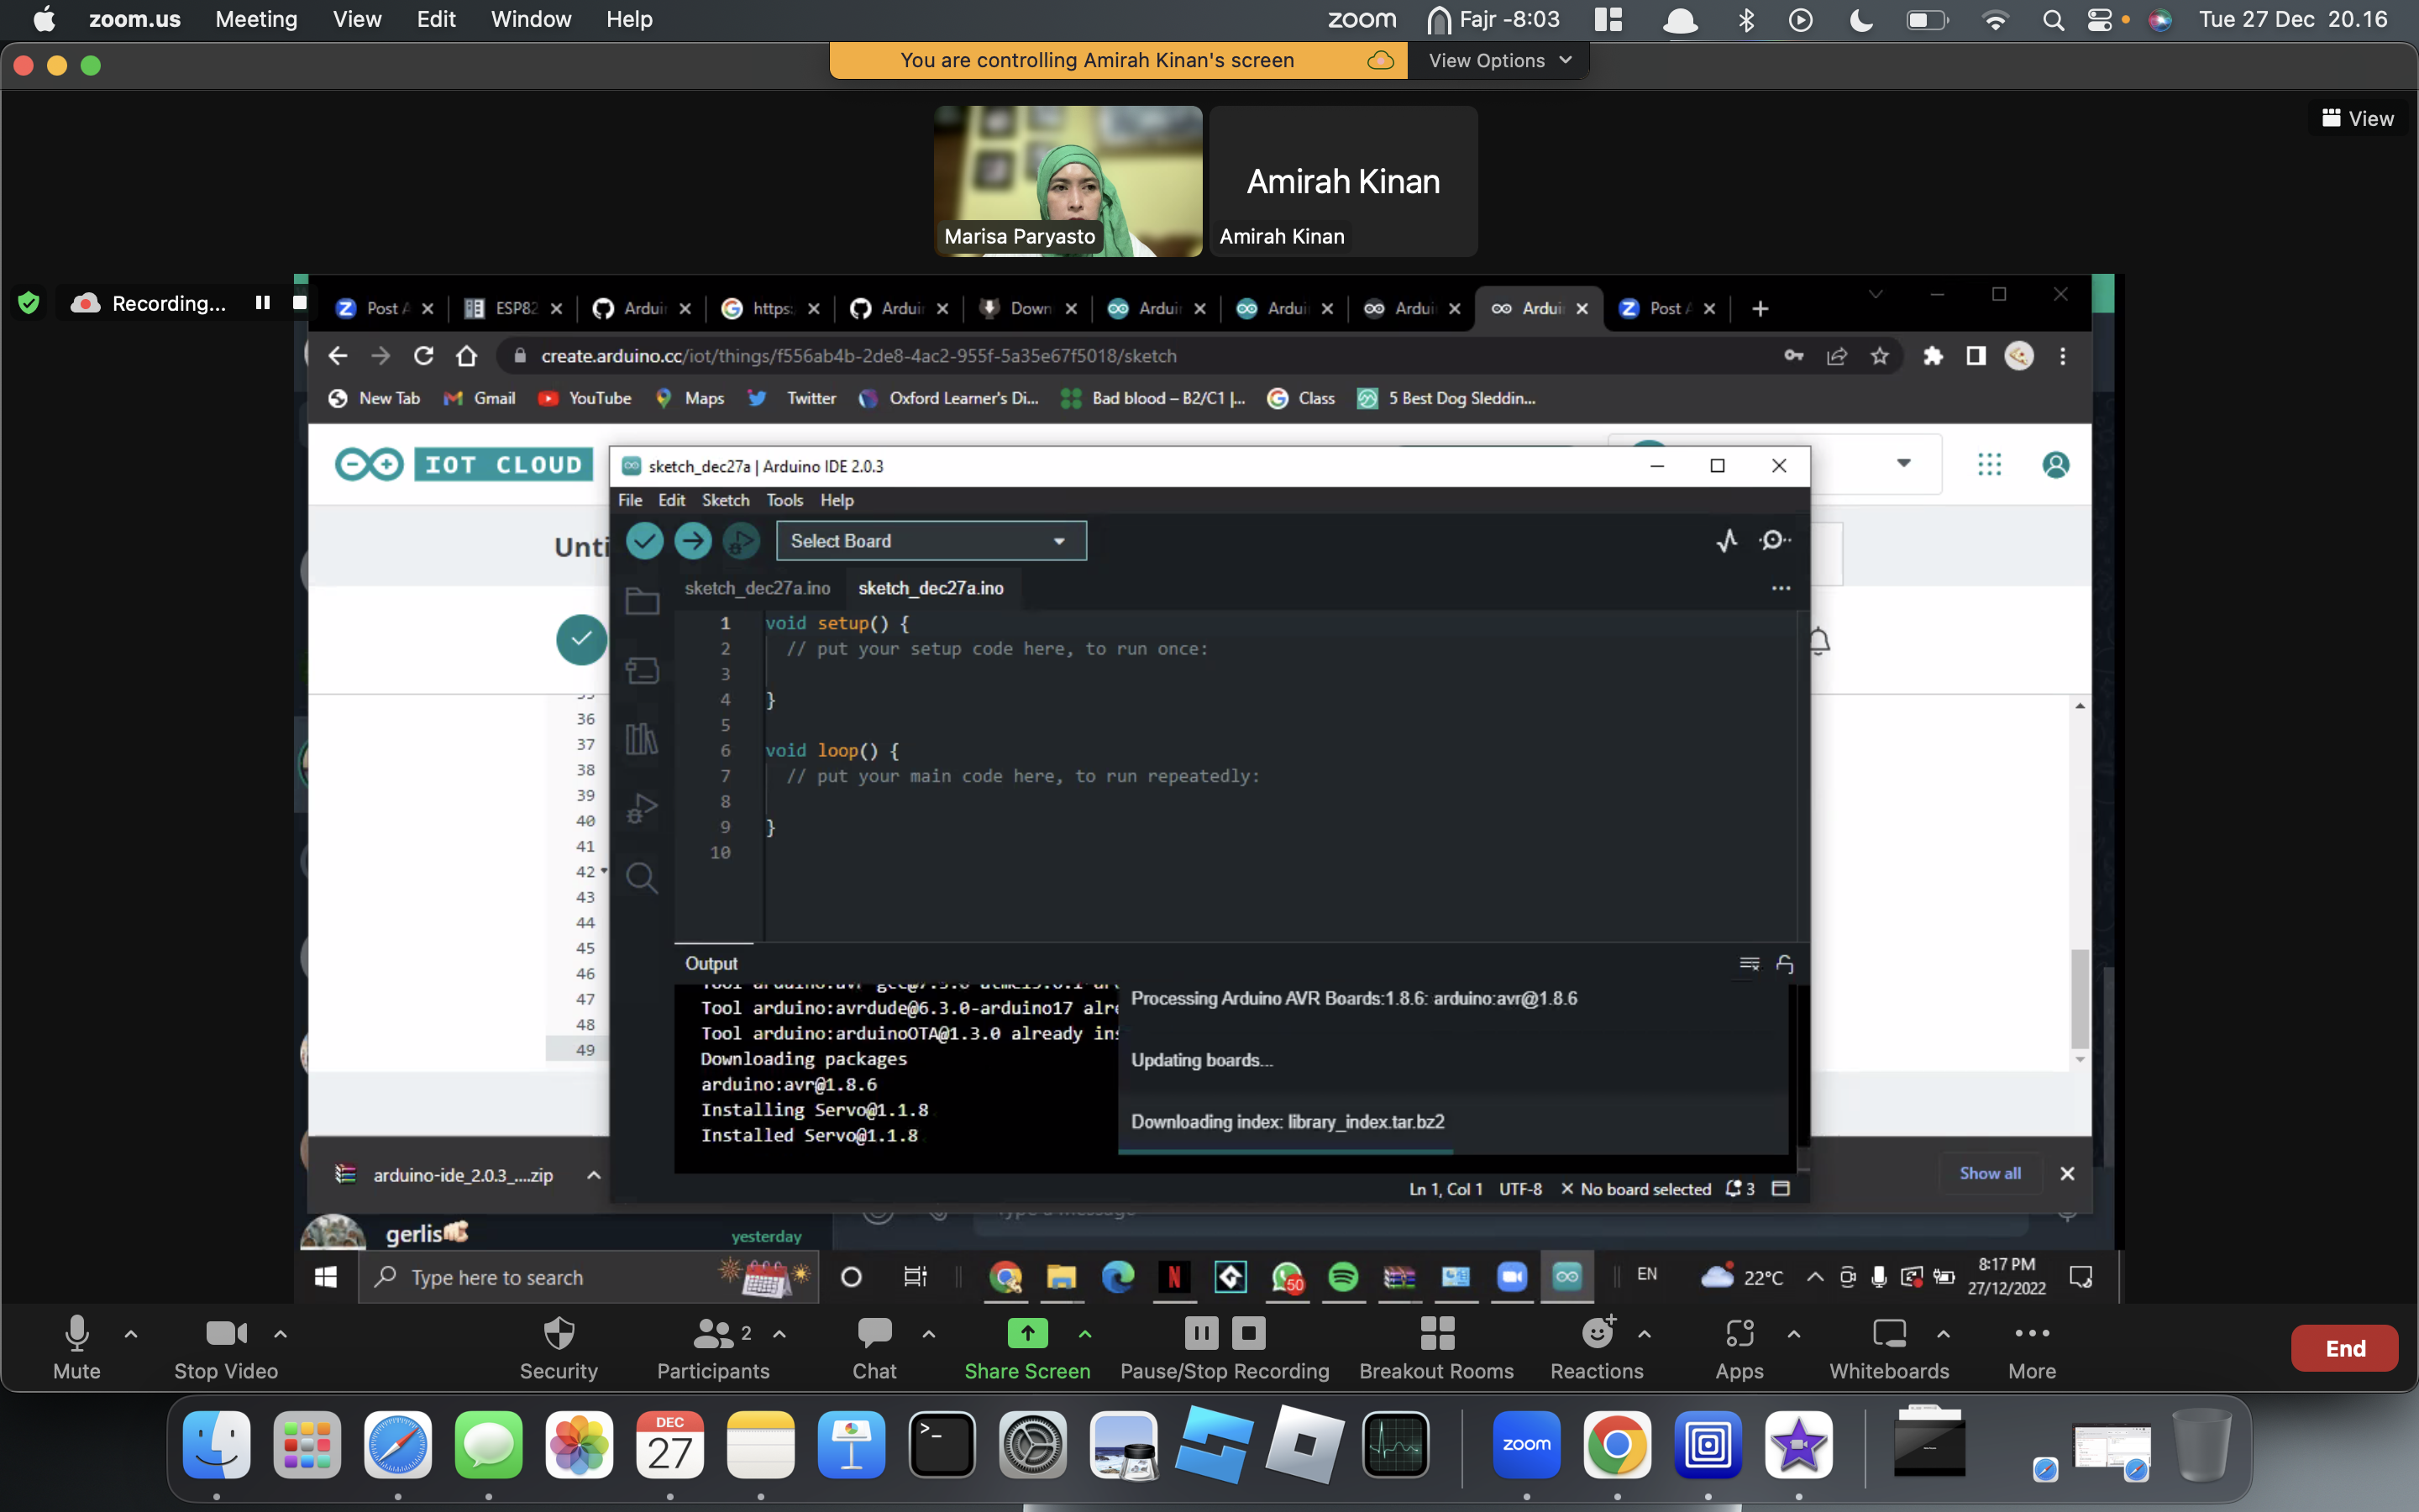Open the Sketch menu in Arduino IDE
The image size is (2419, 1512).
[x=725, y=500]
